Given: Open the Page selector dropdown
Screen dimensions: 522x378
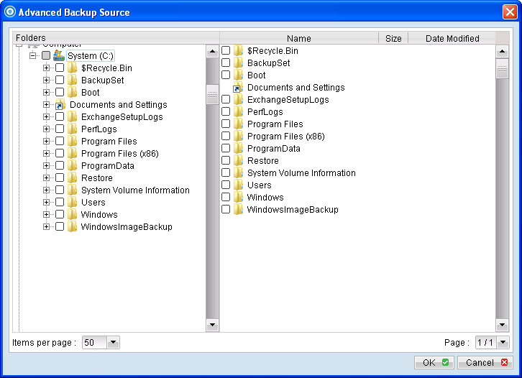Looking at the screenshot, I should pyautogui.click(x=503, y=342).
